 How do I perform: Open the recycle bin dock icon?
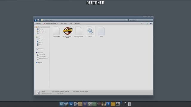(x=129, y=104)
